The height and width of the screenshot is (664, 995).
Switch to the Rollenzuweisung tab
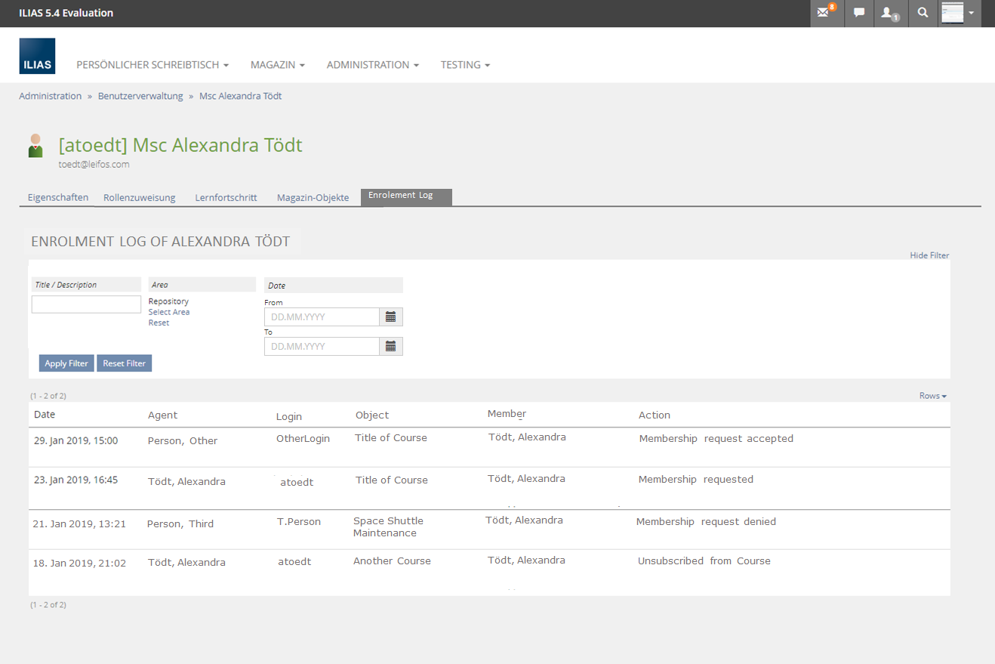[139, 198]
